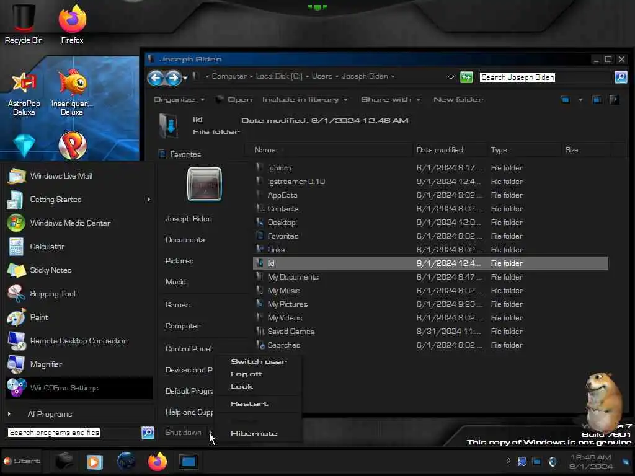This screenshot has width=635, height=476.
Task: Open Firefox from the taskbar
Action: coord(157,461)
